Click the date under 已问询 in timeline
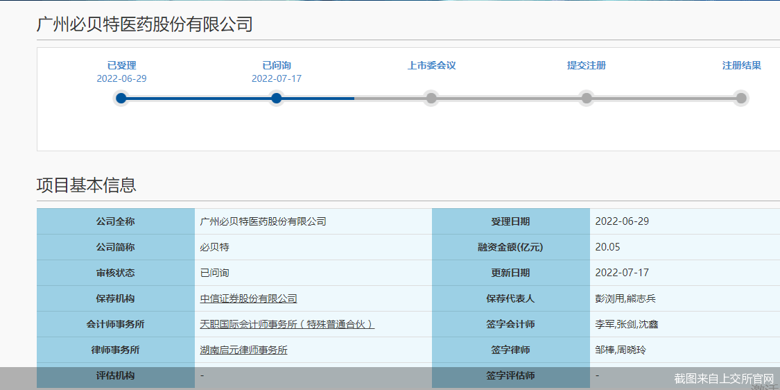 (277, 78)
